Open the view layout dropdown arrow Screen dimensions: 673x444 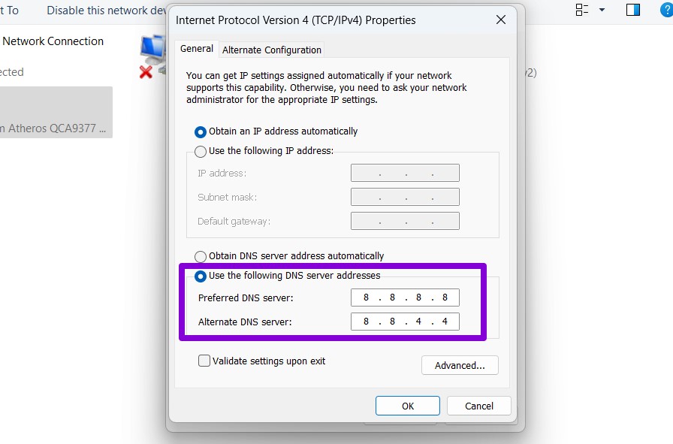point(603,11)
